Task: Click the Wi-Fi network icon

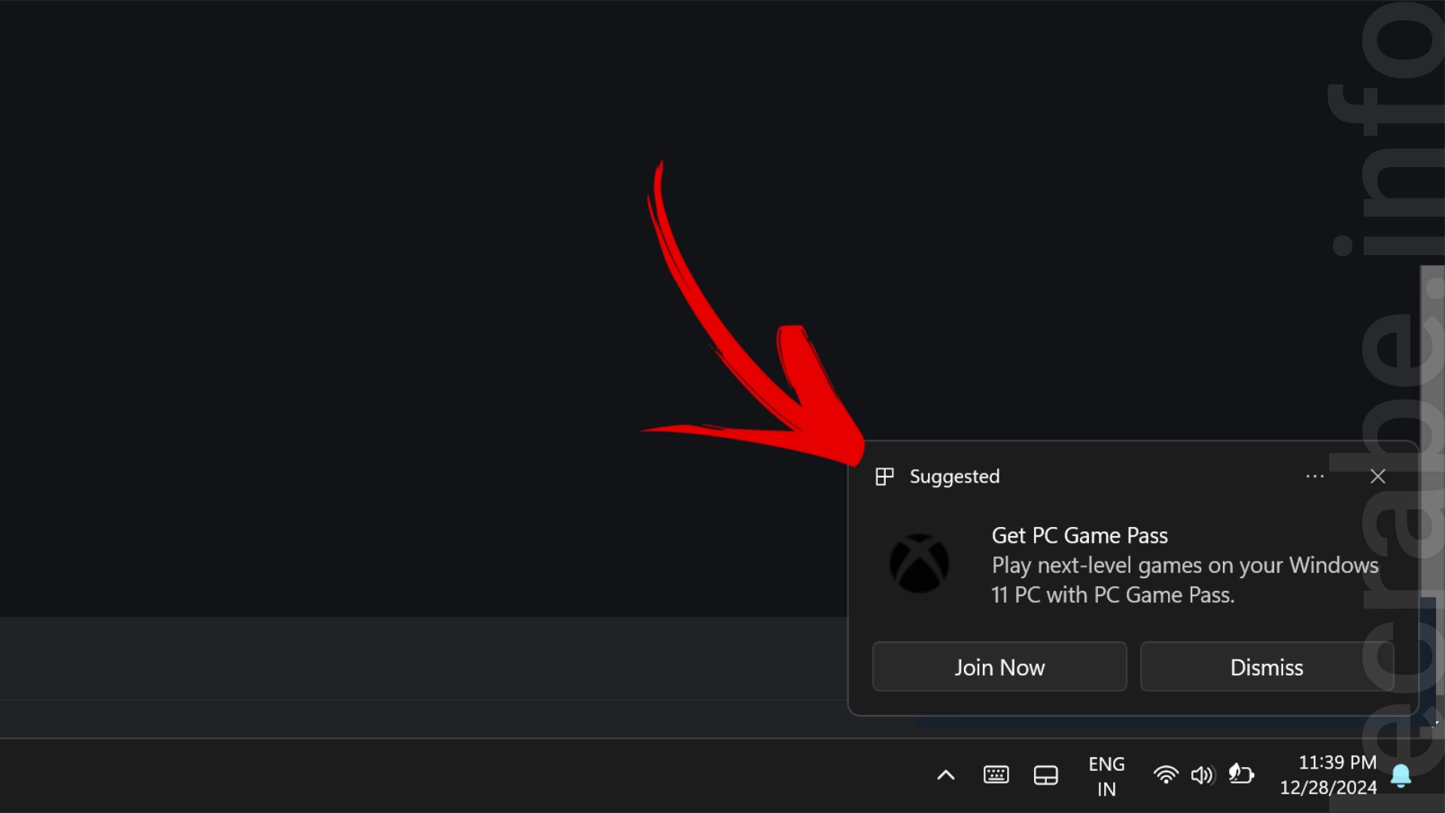Action: 1165,775
